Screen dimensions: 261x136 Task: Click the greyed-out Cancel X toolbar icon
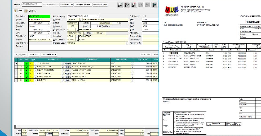[141, 5]
